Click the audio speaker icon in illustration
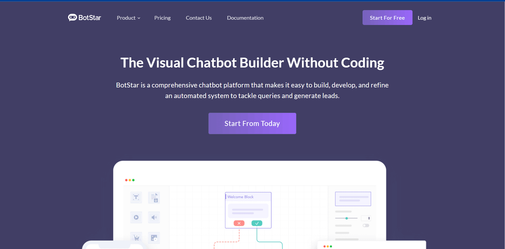505x249 pixels. click(154, 217)
